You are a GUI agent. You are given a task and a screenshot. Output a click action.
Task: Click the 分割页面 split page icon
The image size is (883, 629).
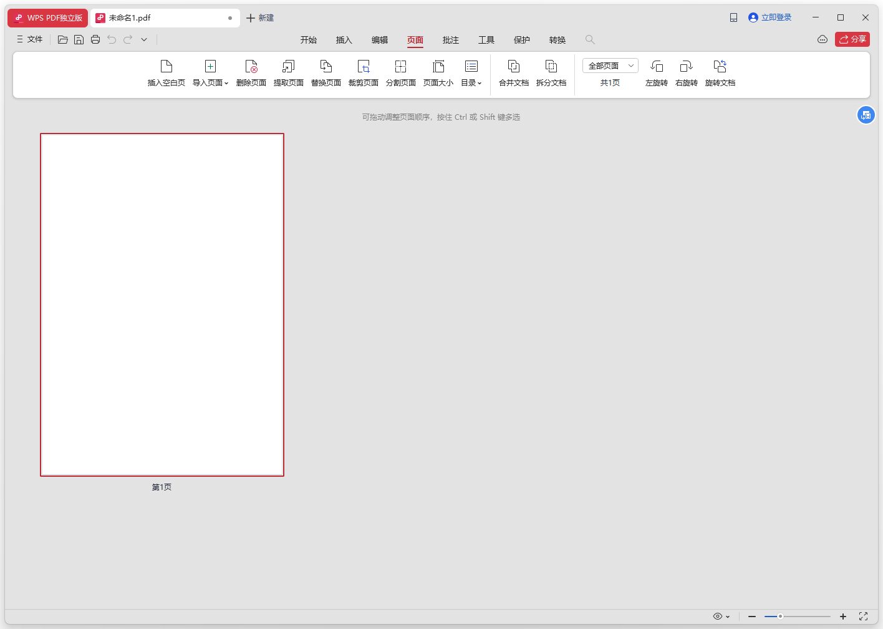[401, 72]
